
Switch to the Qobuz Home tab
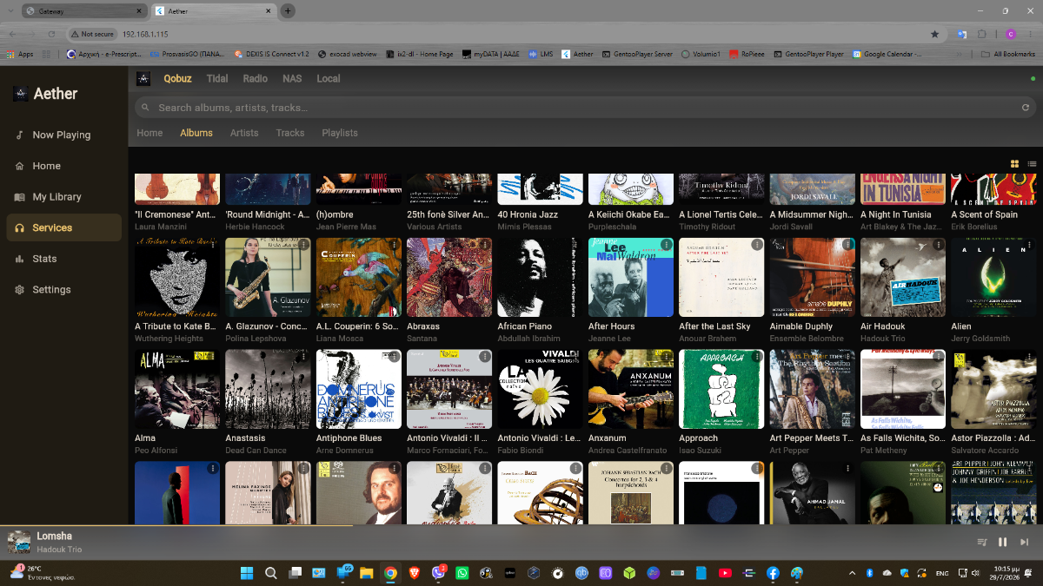click(x=149, y=133)
